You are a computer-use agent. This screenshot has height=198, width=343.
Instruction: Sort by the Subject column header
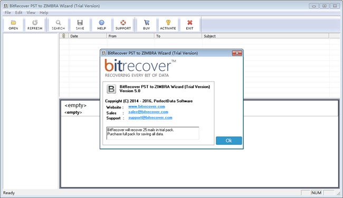tap(265, 36)
